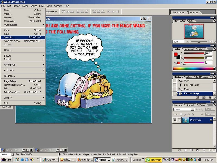Click the layer style icon in Layers footer
The image size is (217, 163).
180,150
